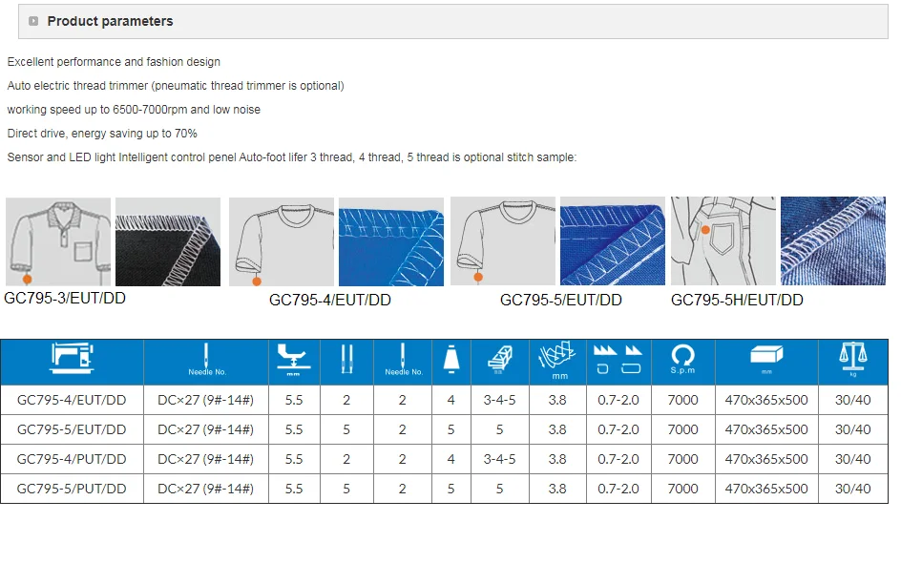Open blue fabric stitch sample for GC795-5/EUT/DD
901x584 pixels.
tap(613, 241)
